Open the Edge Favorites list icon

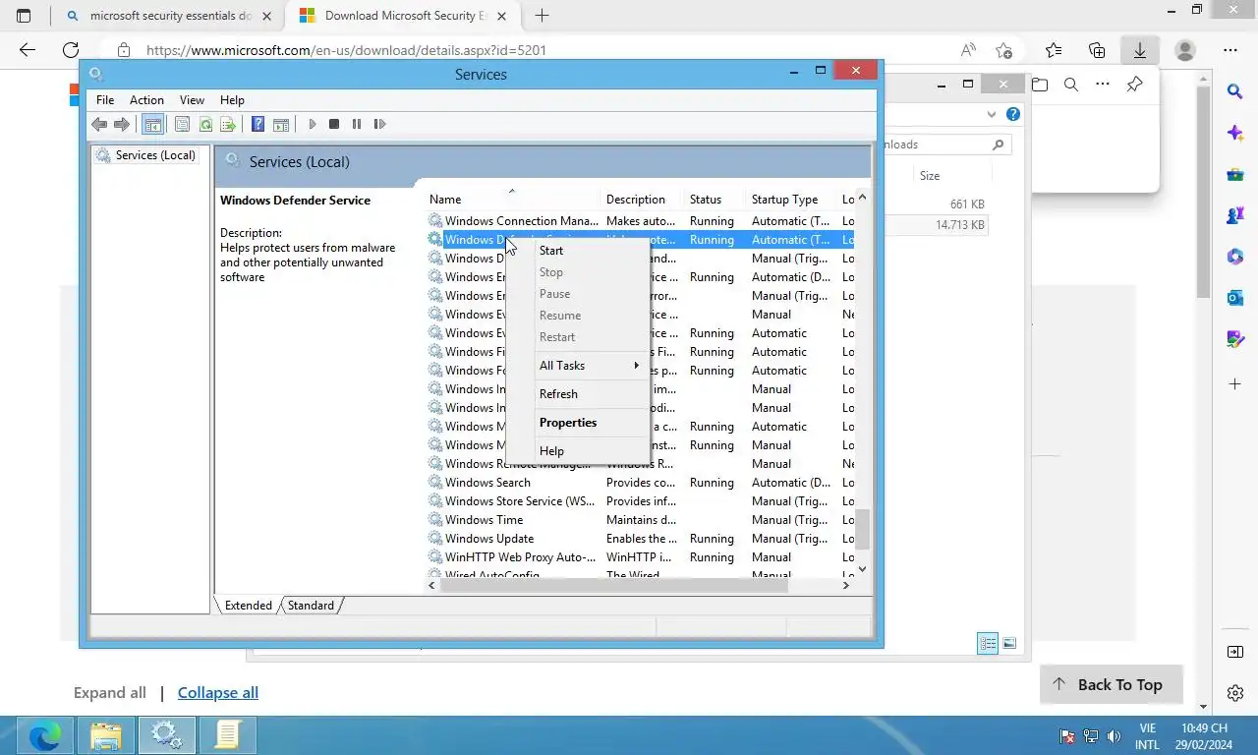click(x=1054, y=50)
